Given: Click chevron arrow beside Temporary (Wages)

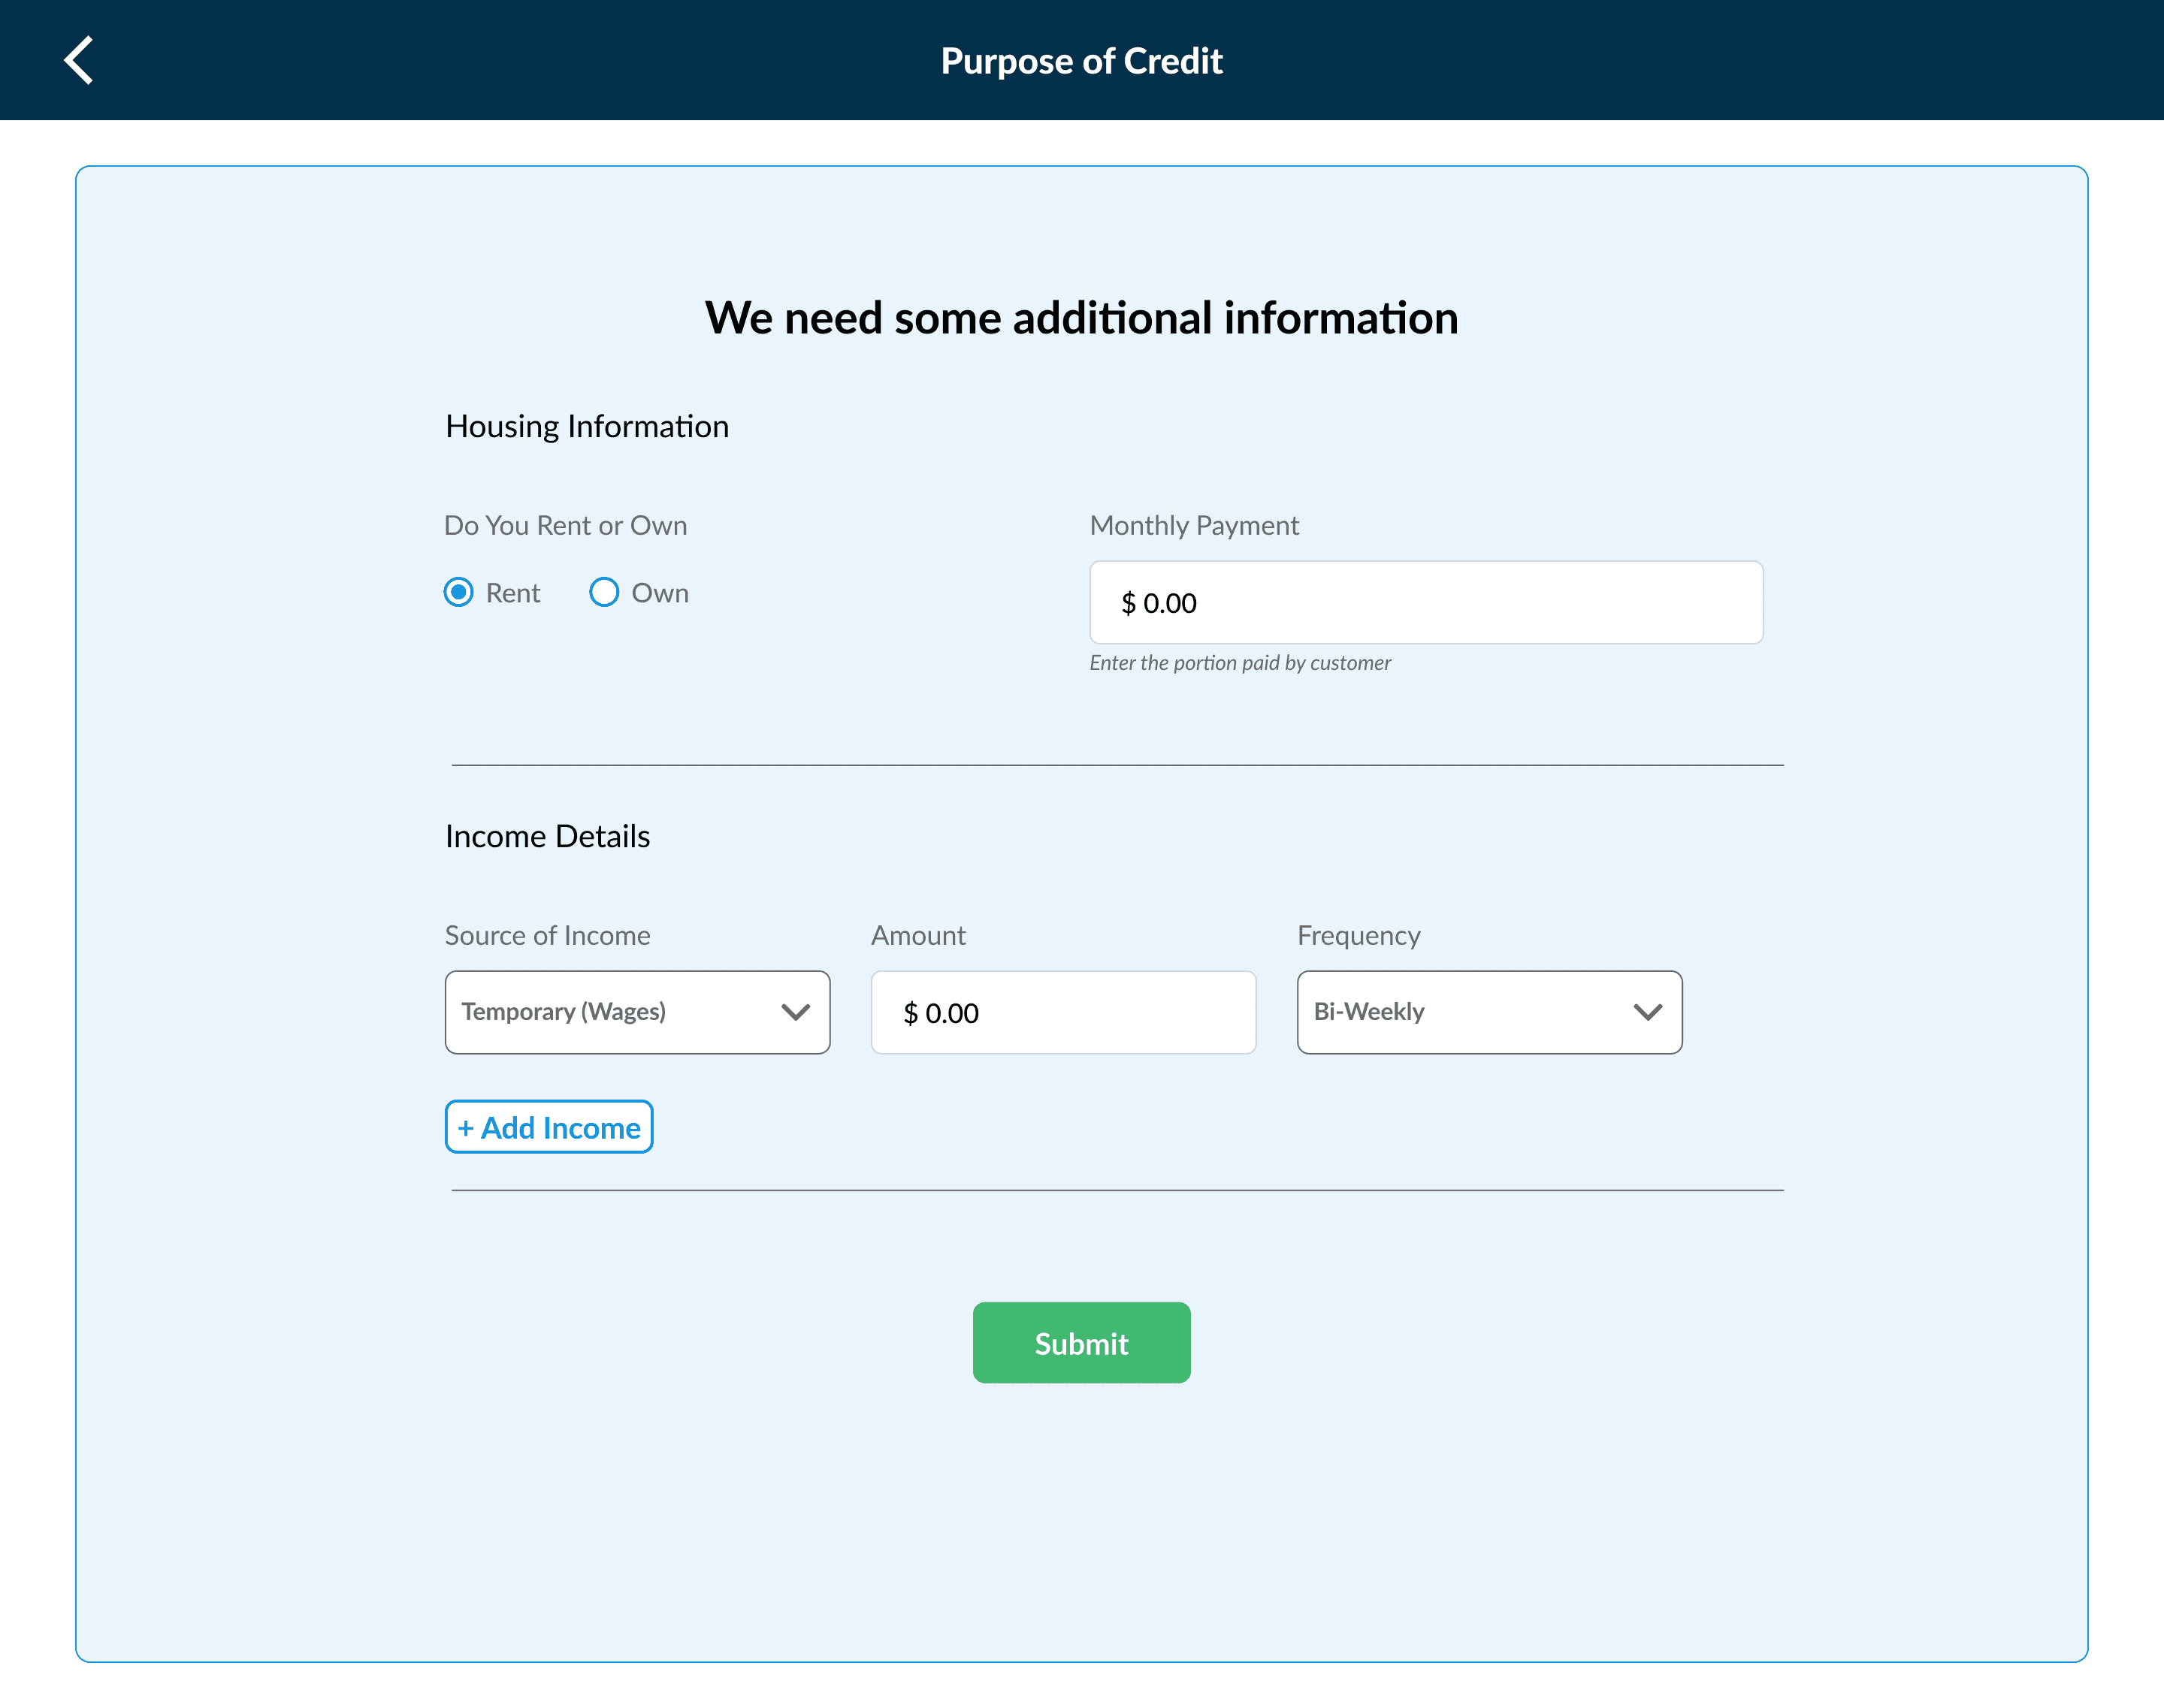Looking at the screenshot, I should point(796,1012).
